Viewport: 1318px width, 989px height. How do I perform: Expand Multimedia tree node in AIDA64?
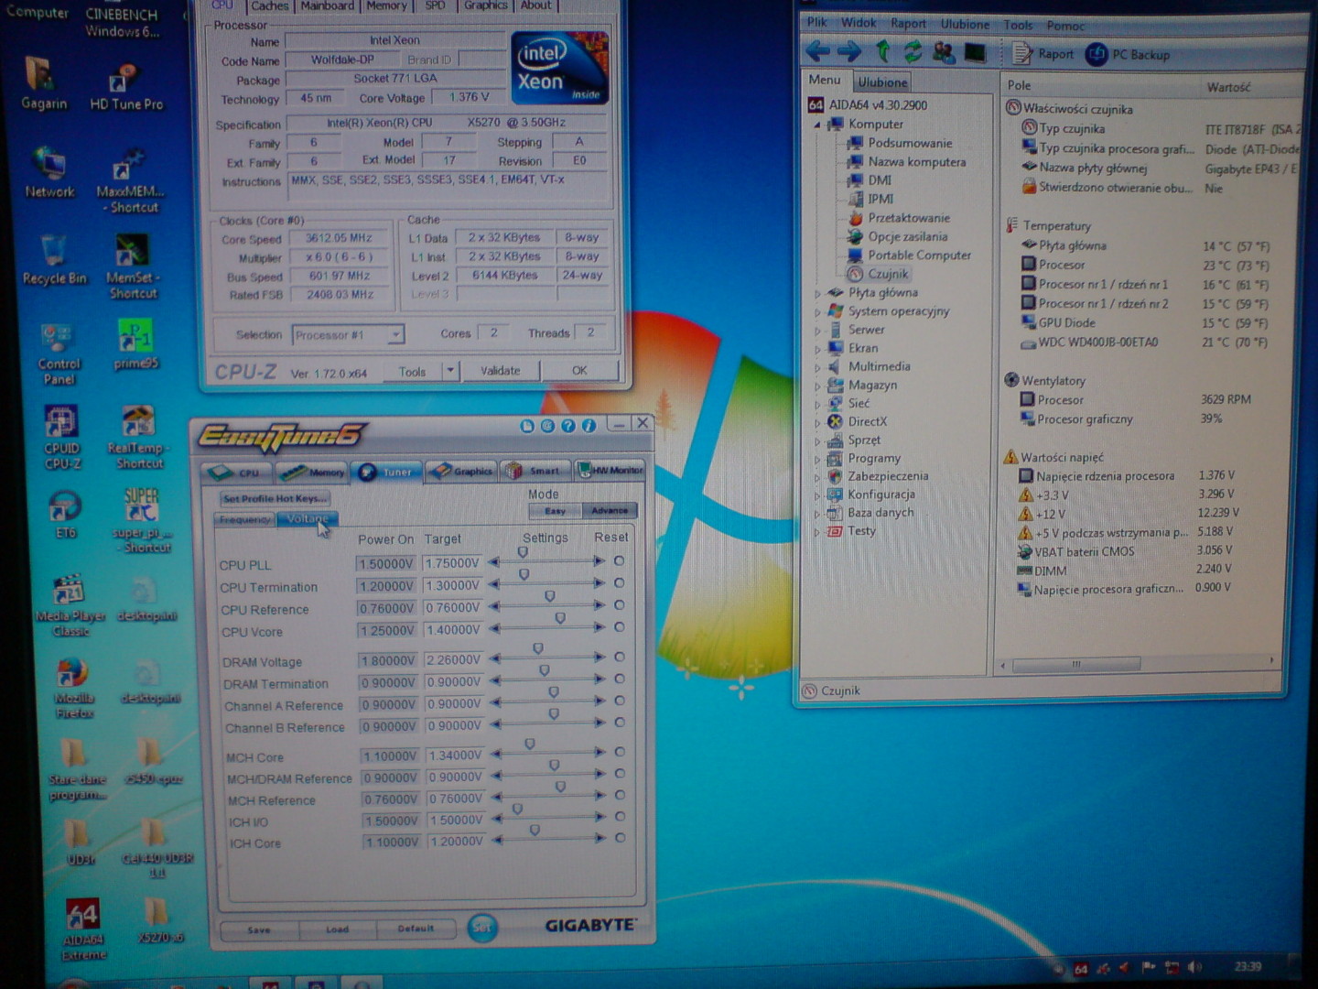coord(817,368)
